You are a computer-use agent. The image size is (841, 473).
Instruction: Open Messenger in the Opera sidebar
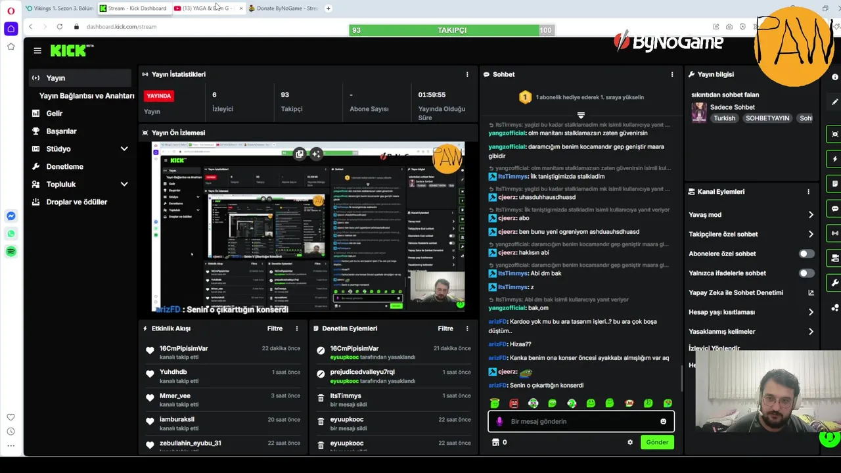pyautogui.click(x=11, y=216)
